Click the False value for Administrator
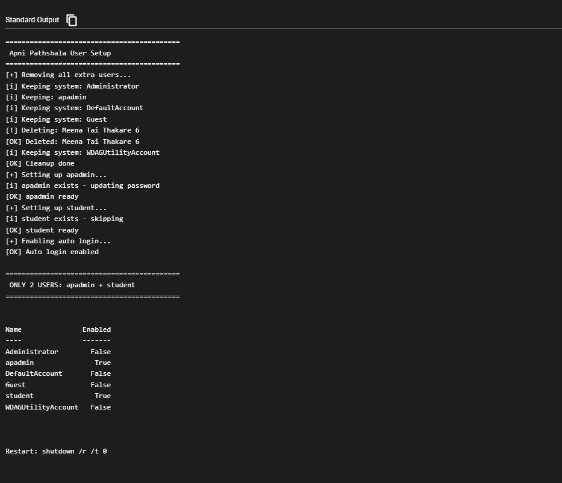Image resolution: width=562 pixels, height=483 pixels. tap(101, 352)
